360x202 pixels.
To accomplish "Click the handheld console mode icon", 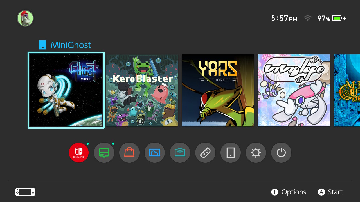I will point(25,192).
